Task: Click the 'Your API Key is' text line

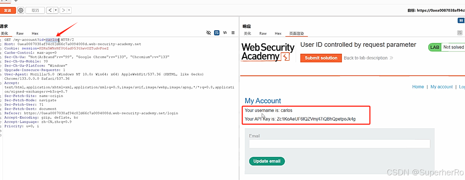Action: click(300, 119)
